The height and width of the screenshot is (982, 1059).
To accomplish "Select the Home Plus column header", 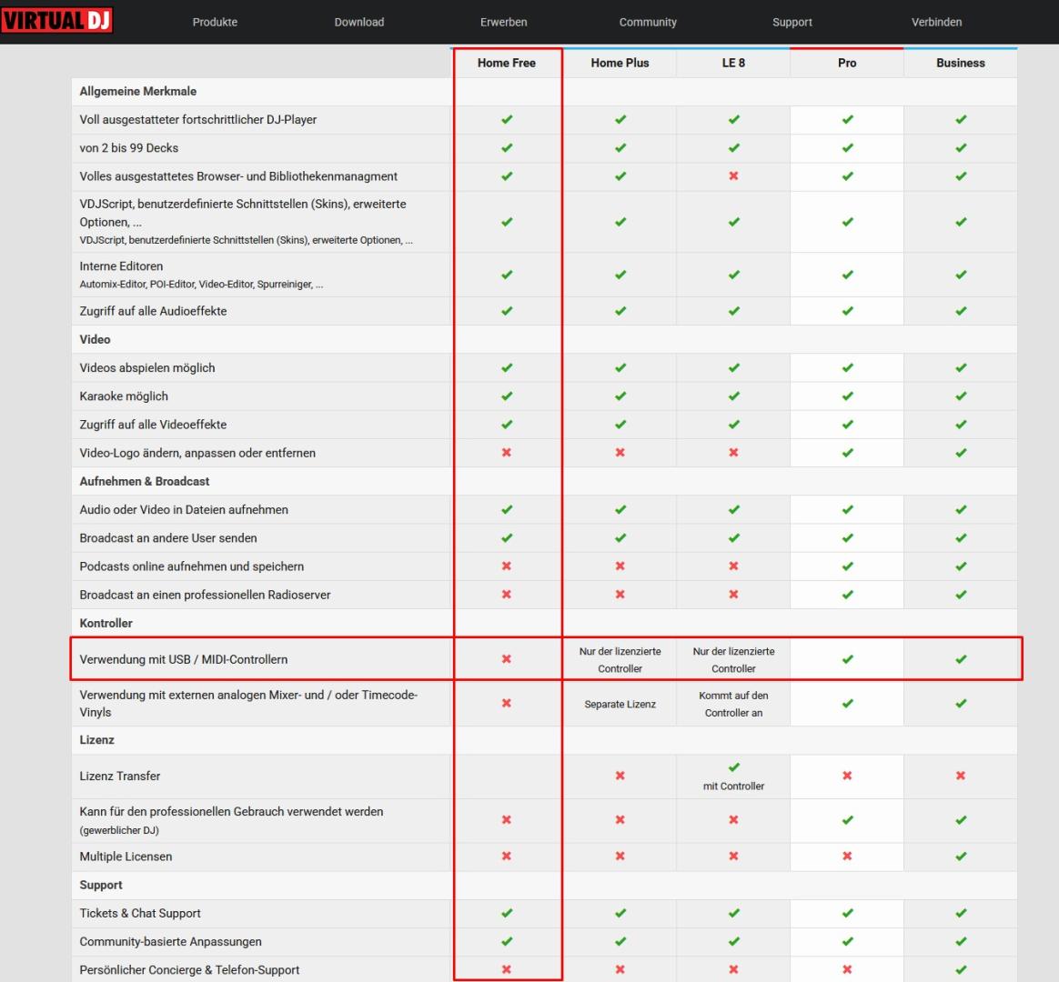I will point(620,63).
